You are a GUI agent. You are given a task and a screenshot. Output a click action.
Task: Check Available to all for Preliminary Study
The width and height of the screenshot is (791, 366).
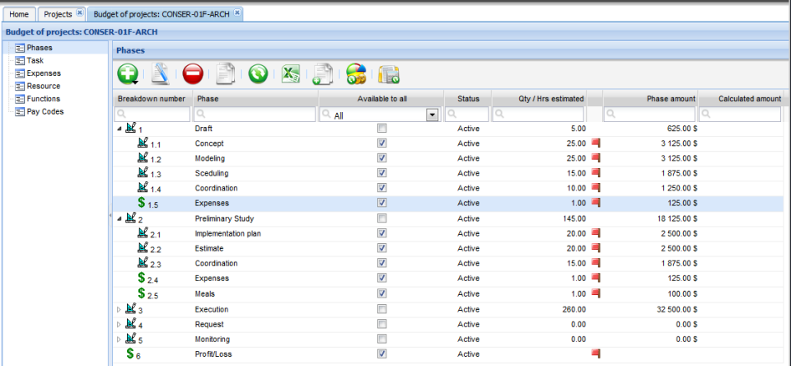[x=381, y=218]
